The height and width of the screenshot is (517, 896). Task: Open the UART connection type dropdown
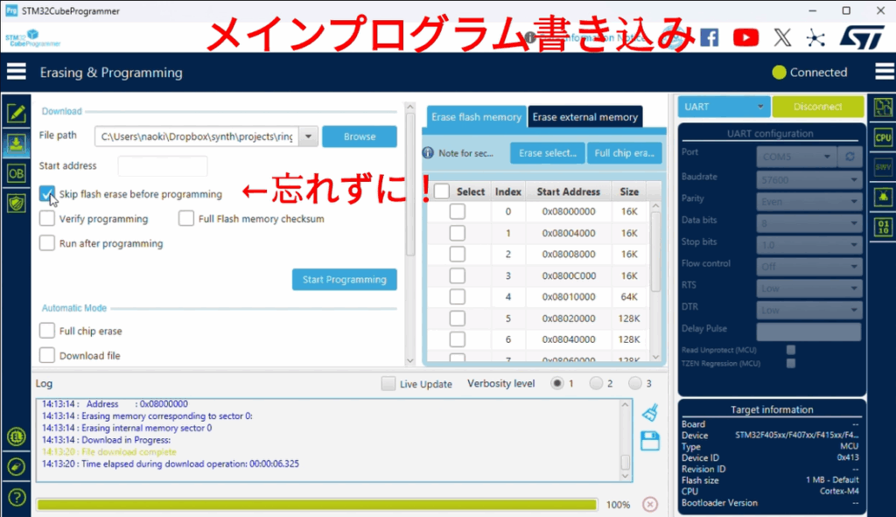724,107
